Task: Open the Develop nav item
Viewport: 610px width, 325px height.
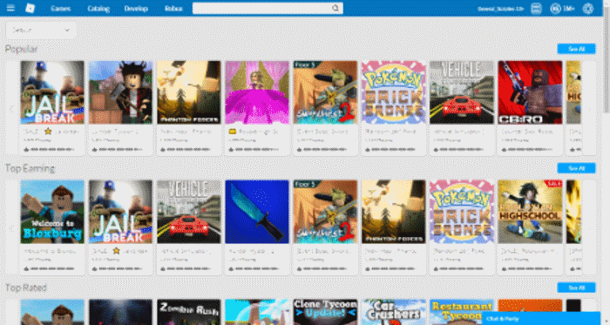Action: pyautogui.click(x=136, y=8)
